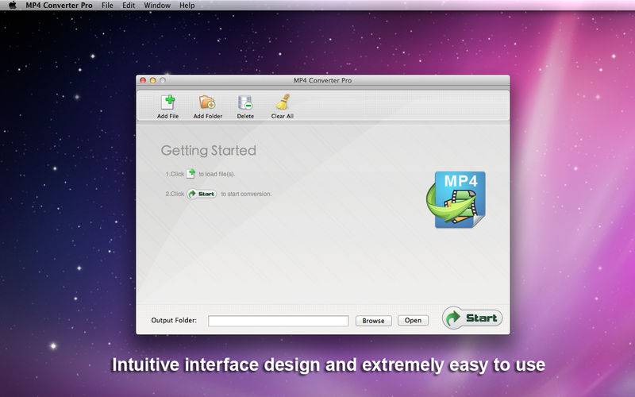Open the Edit menu

tap(129, 6)
